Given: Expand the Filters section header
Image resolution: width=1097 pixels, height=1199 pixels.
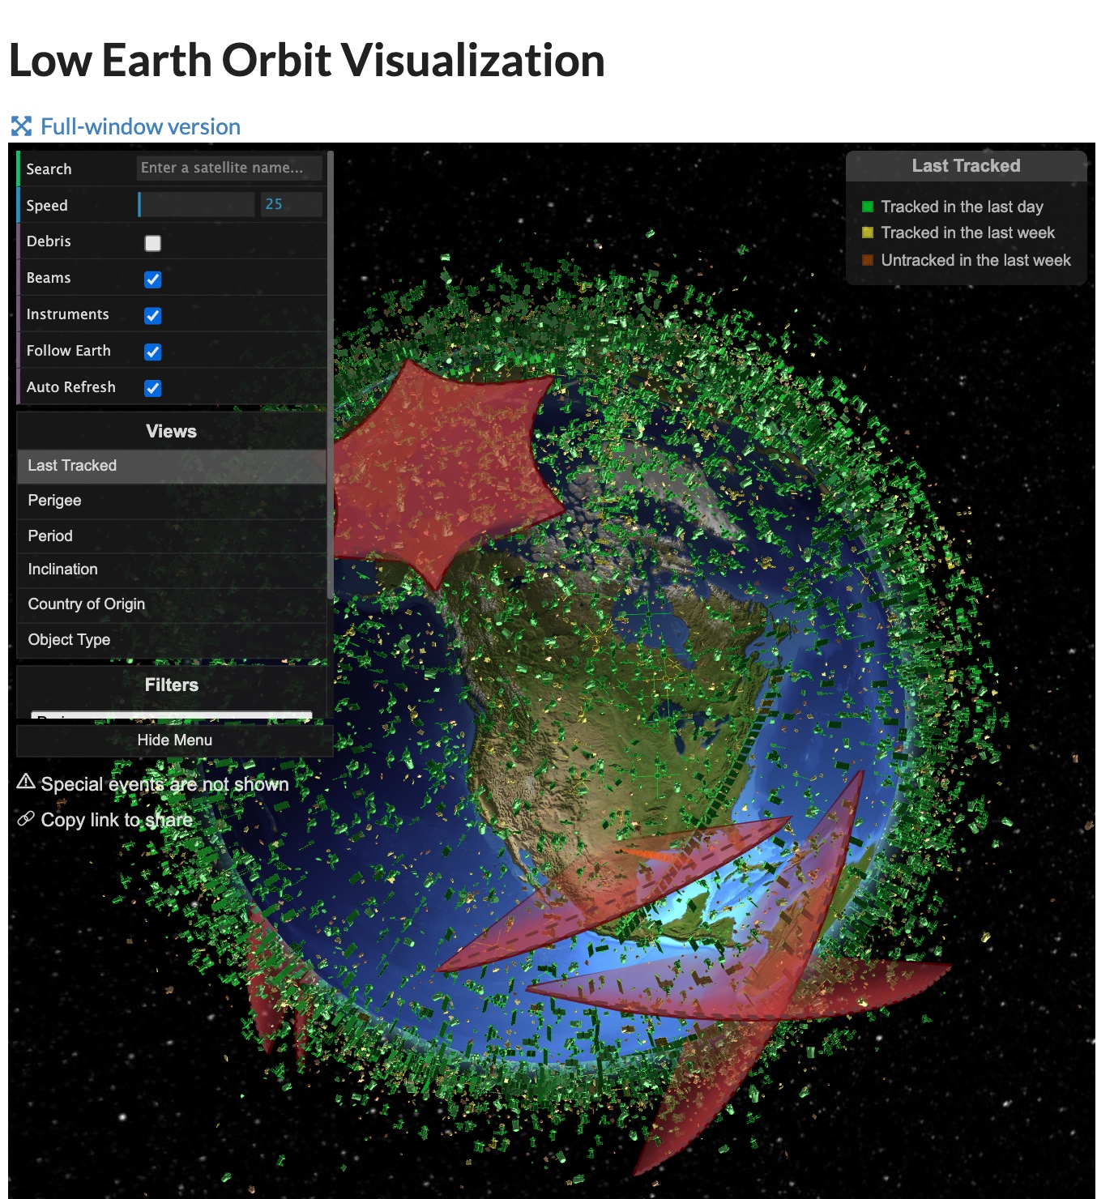Looking at the screenshot, I should (172, 685).
